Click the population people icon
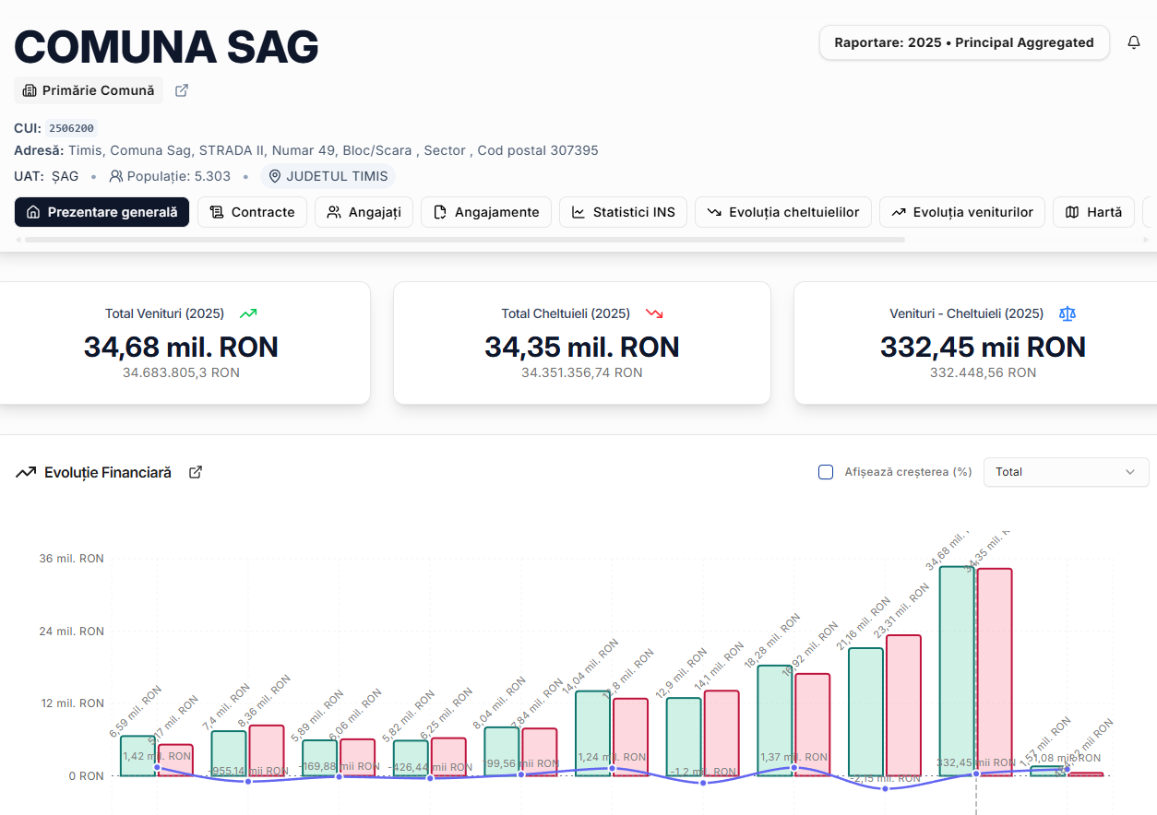This screenshot has width=1157, height=815. (116, 176)
